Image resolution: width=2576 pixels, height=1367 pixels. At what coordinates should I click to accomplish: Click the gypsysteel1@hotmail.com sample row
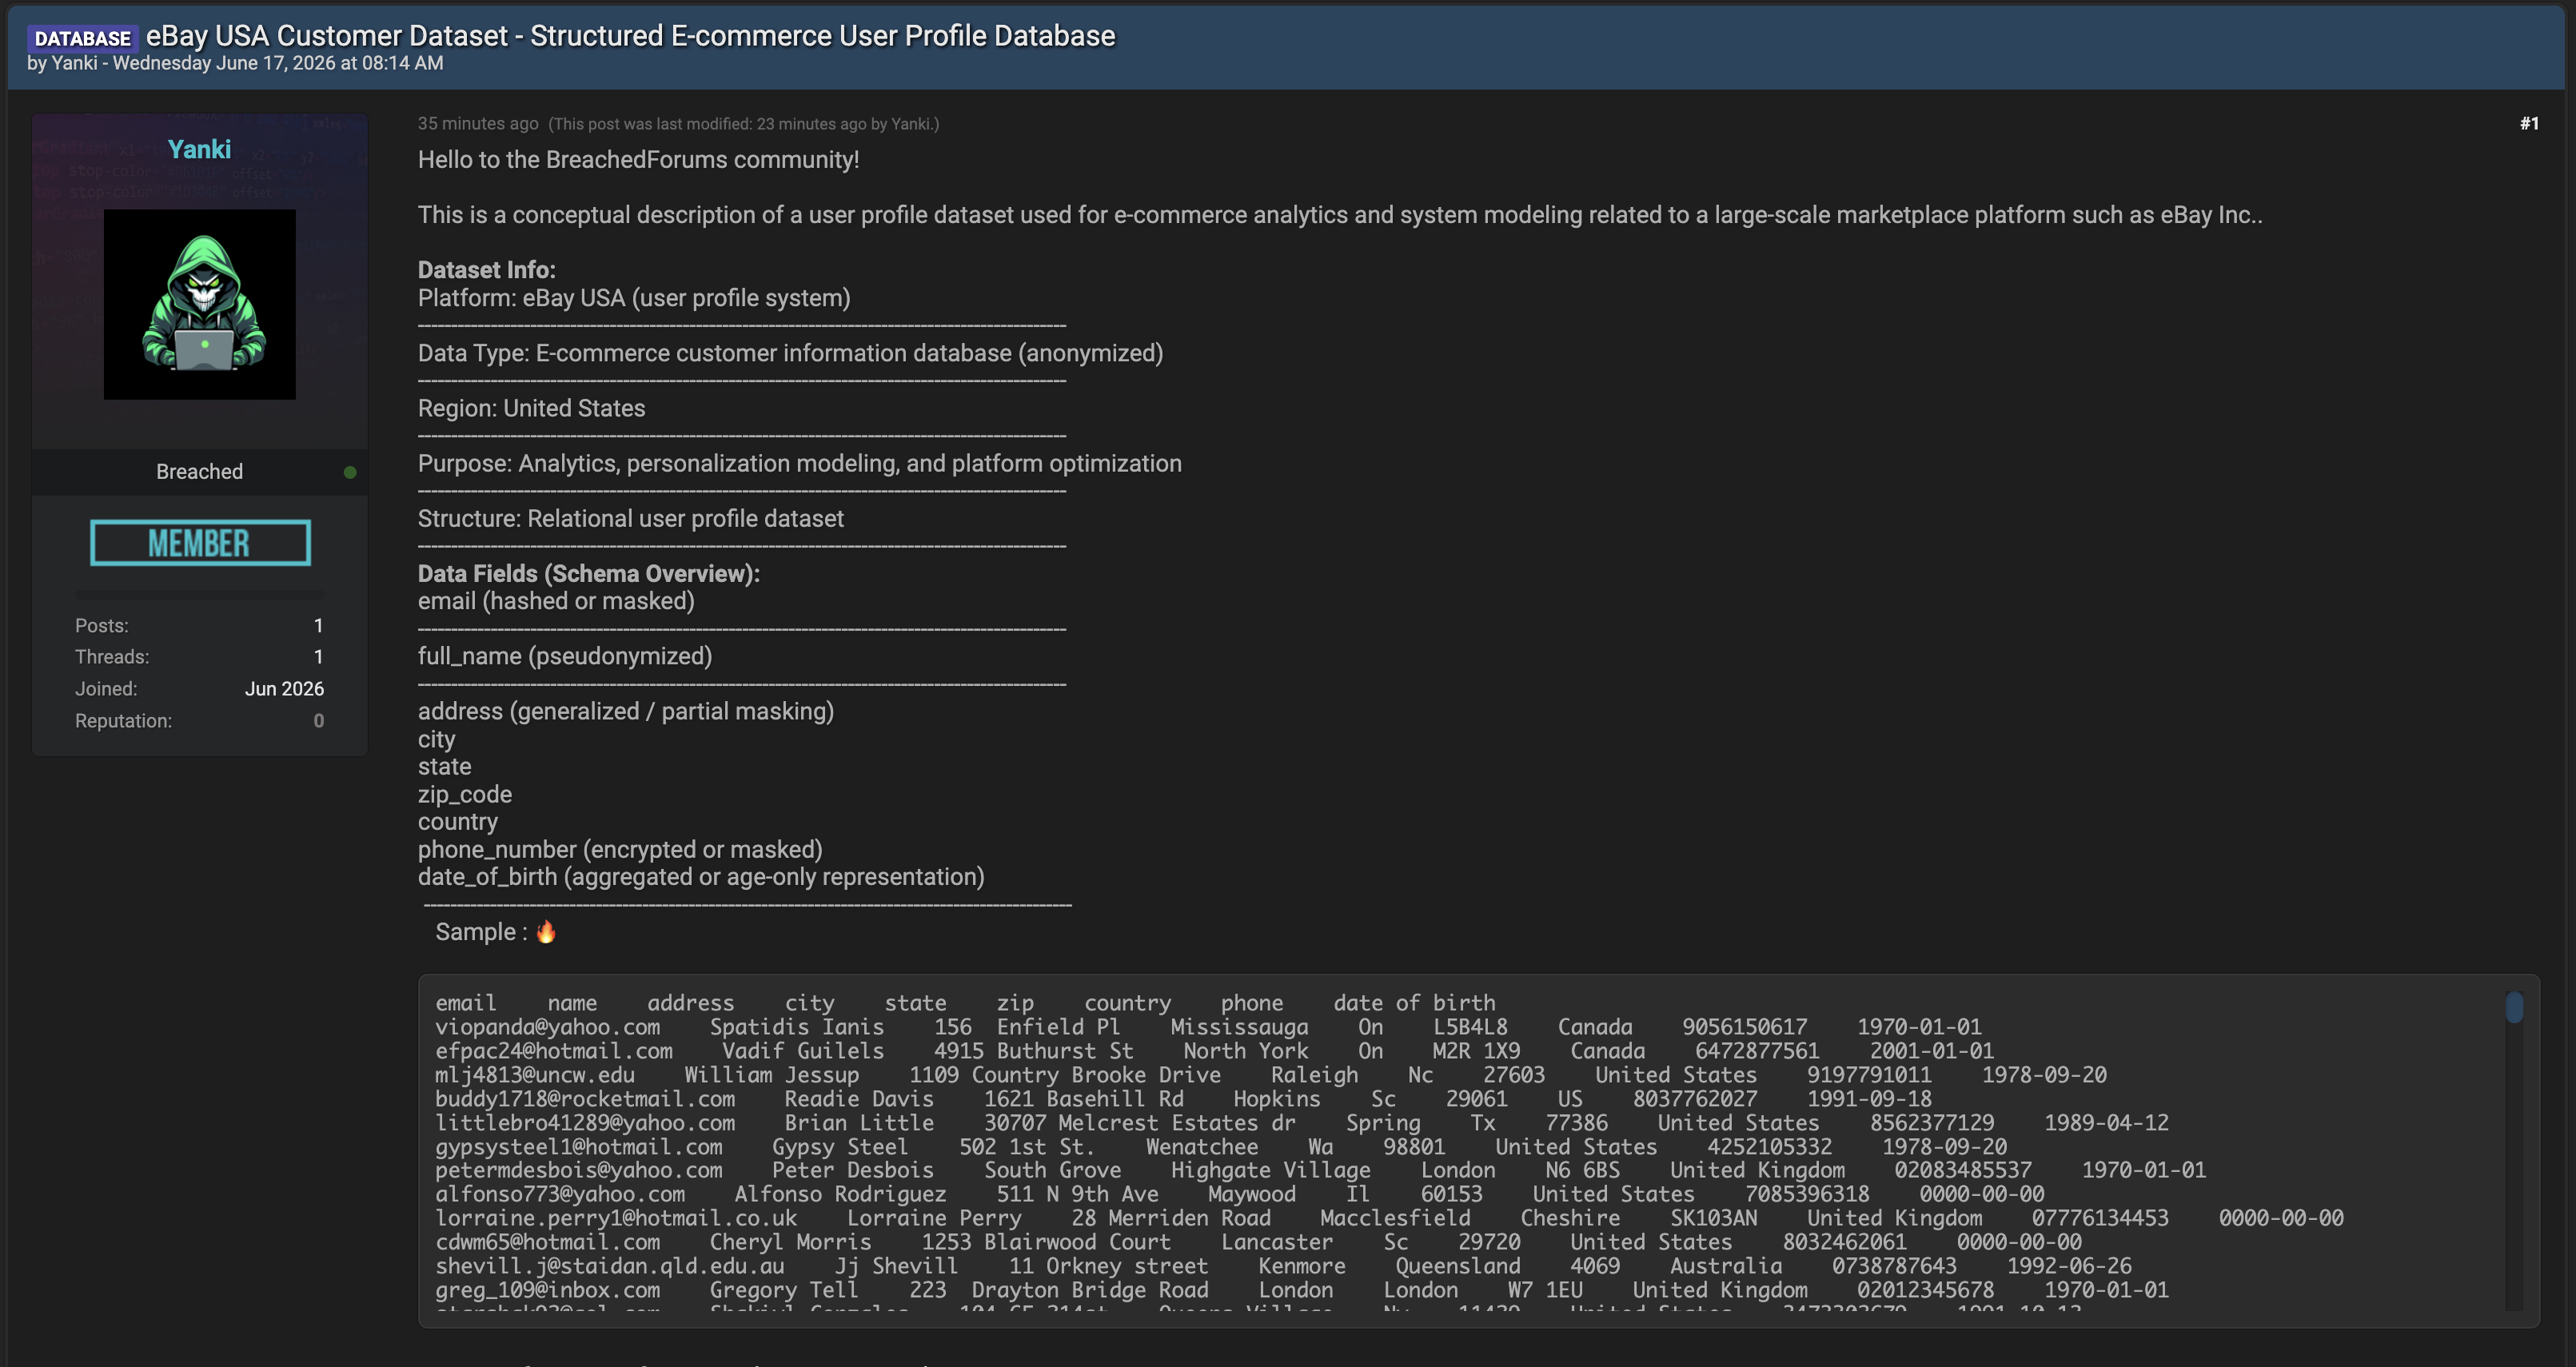pos(1221,1147)
